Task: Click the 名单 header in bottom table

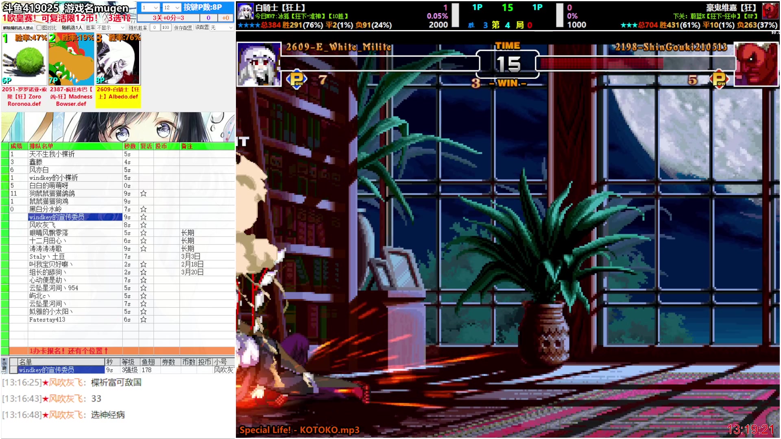Action: click(61, 362)
